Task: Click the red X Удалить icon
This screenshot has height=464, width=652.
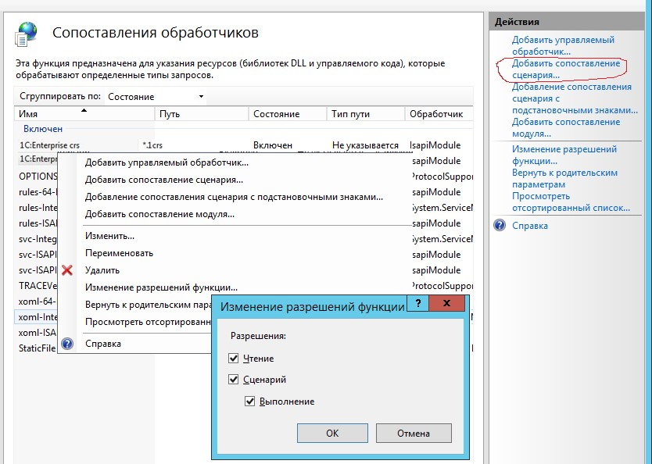Action: click(x=67, y=270)
